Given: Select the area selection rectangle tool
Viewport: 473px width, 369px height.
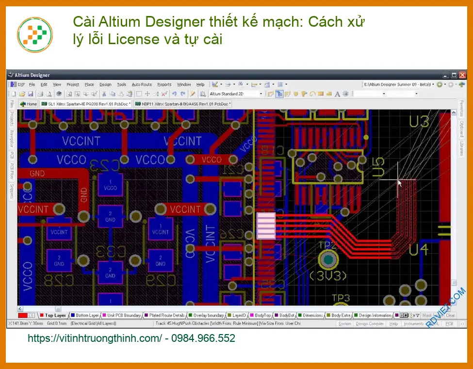Looking at the screenshot, I should point(139,94).
